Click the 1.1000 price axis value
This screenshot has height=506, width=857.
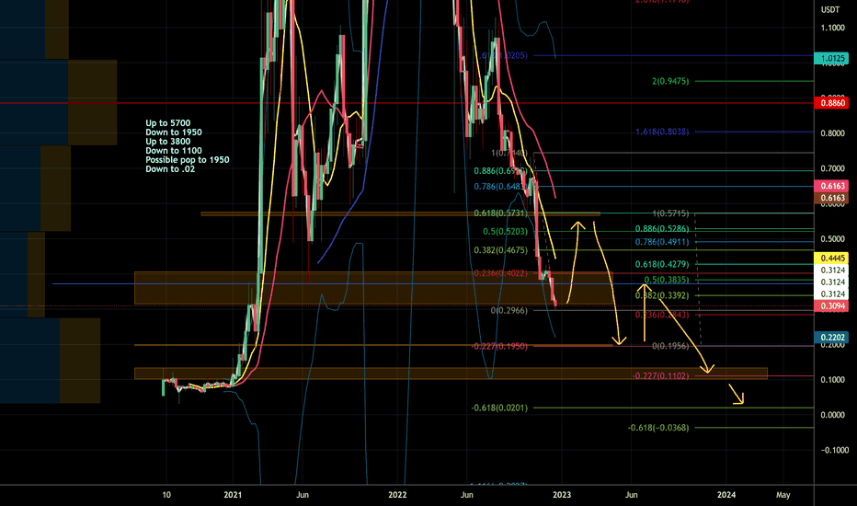pyautogui.click(x=832, y=28)
